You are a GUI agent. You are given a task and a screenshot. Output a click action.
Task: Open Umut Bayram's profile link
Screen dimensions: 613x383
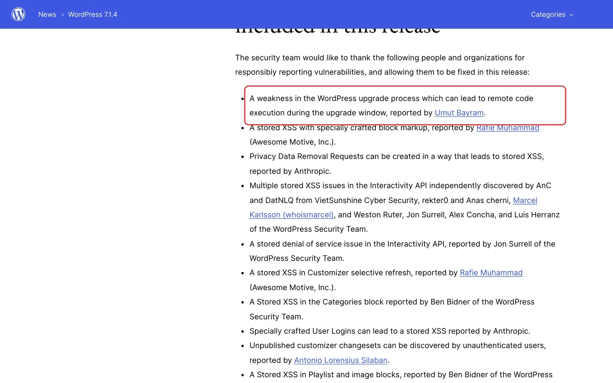(x=459, y=113)
